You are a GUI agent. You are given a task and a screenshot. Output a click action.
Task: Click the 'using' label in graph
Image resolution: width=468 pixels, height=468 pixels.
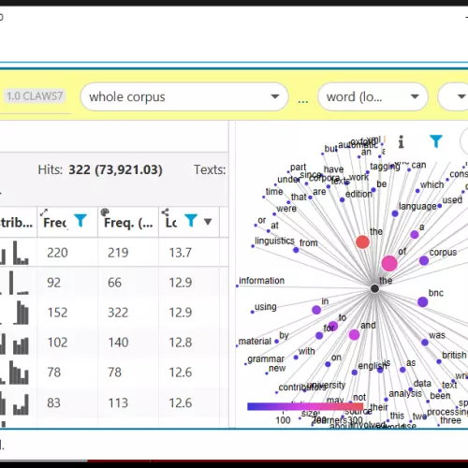266,307
